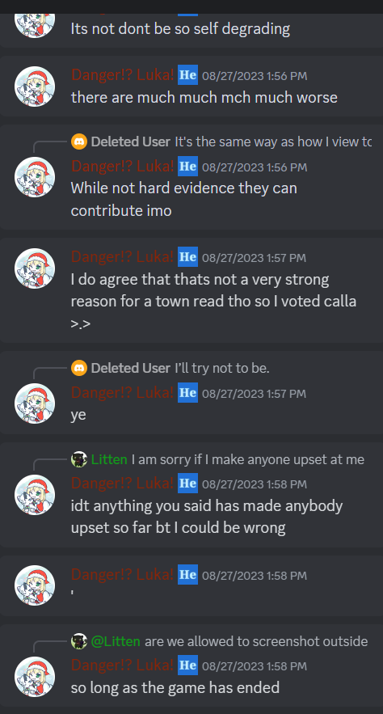Open the avatar next to 'I do agree' message
383x714 pixels.
click(x=35, y=268)
